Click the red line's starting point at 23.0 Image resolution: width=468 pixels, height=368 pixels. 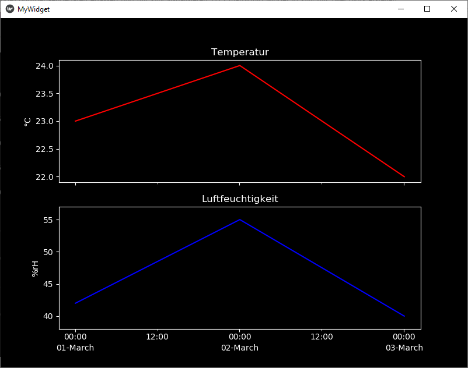(76, 121)
